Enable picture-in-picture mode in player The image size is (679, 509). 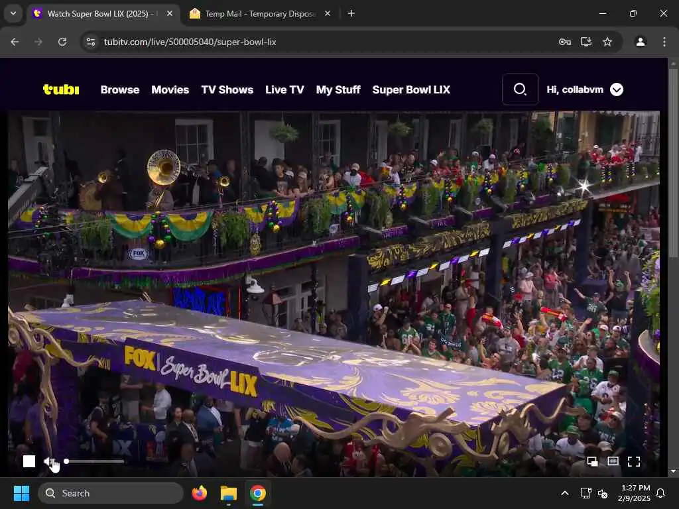[592, 462]
